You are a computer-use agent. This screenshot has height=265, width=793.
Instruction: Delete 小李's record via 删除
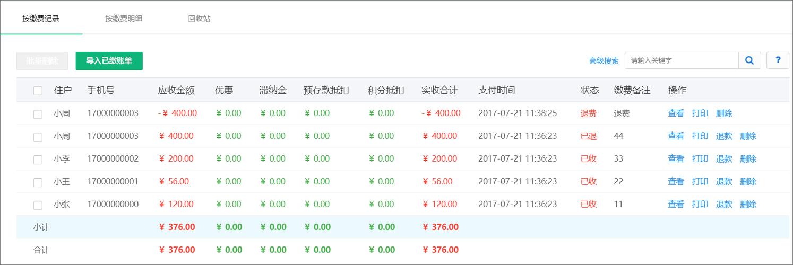point(748,159)
